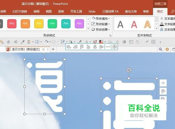
Task: Open the 形状样式 group dialog launcher
Action: pos(110,36)
